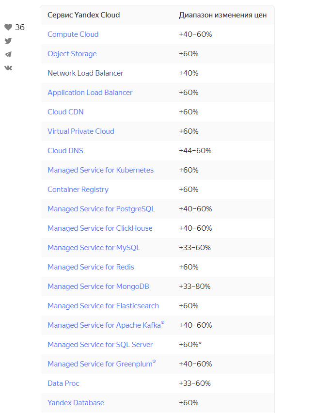Click the heart like icon
331x413 pixels.
click(x=8, y=27)
